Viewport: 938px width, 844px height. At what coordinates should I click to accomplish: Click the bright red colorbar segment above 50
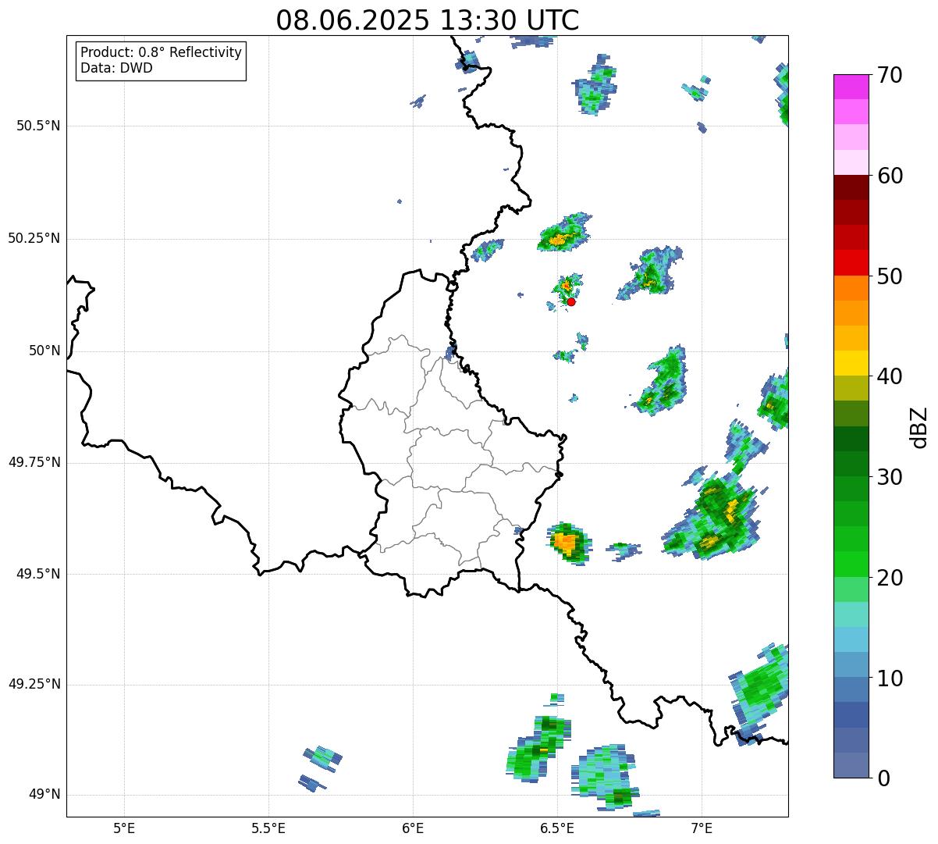click(x=851, y=262)
